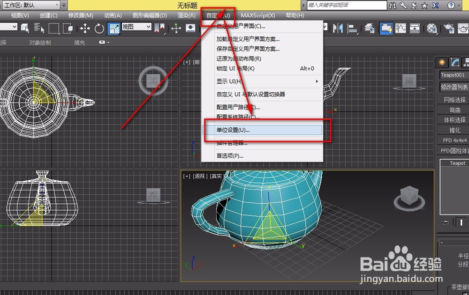
Task: Click the 体积选择 modifier button
Action: [453, 120]
